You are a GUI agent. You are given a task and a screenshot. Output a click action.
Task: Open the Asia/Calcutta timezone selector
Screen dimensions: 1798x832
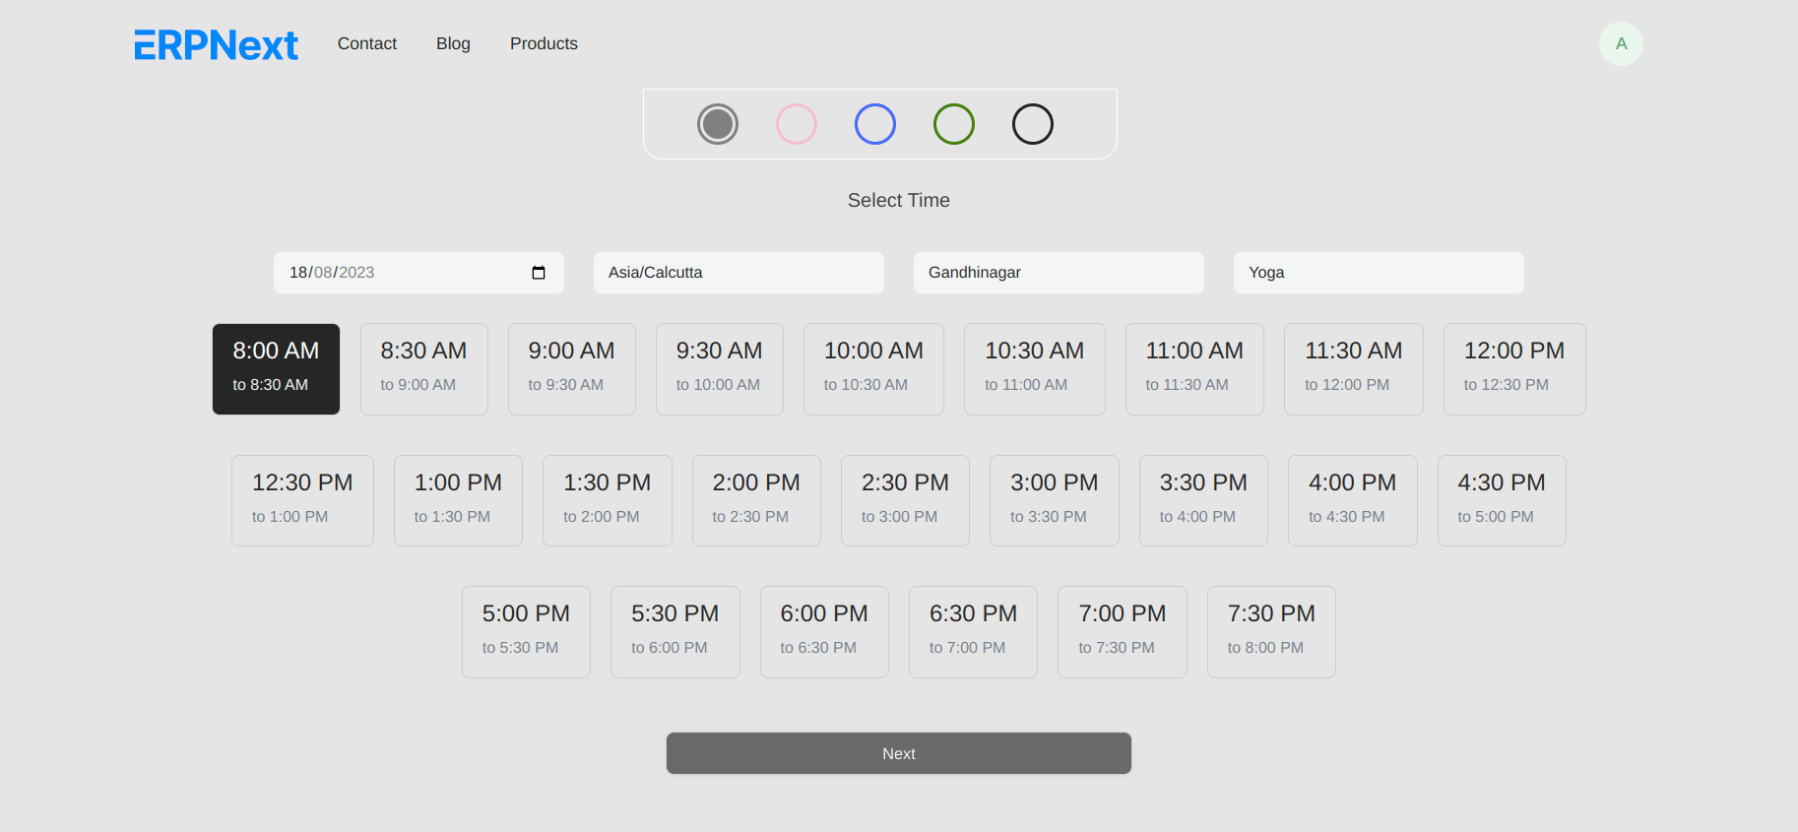coord(738,273)
